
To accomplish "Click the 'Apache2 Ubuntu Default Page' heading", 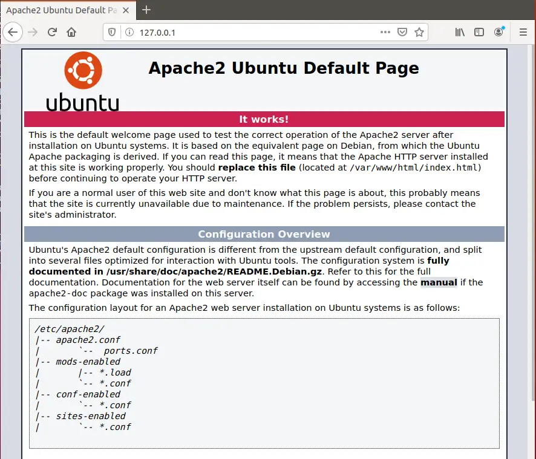I will [x=283, y=68].
